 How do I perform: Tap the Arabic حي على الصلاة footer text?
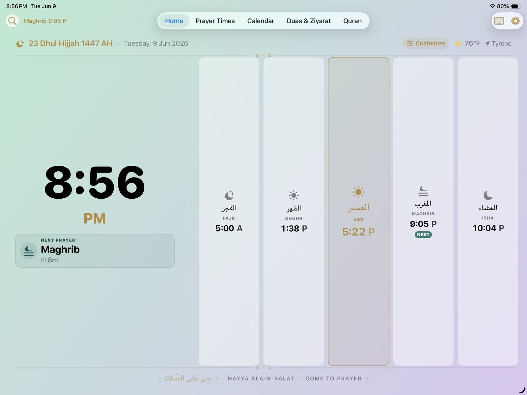click(188, 378)
